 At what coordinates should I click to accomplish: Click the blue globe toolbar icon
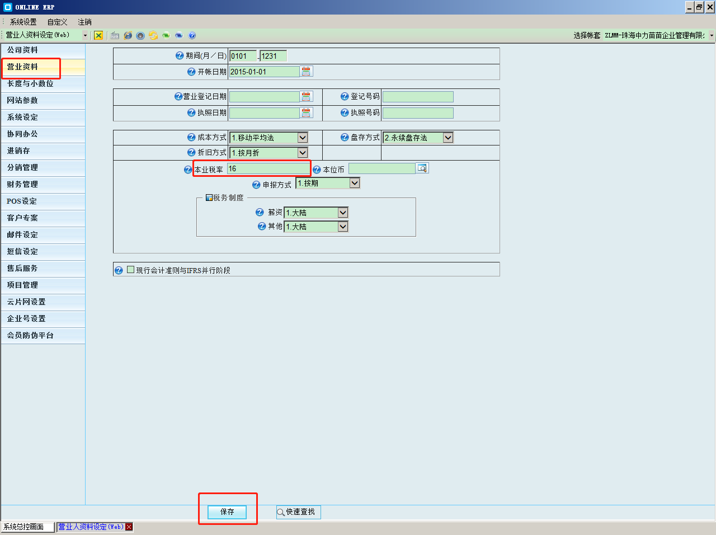[179, 35]
